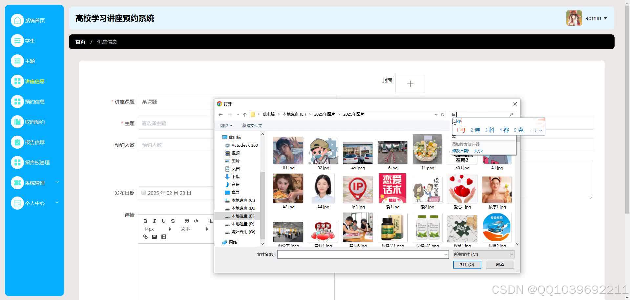Viewport: 630px width, 300px height.
Task: Select 本地磁盘 (D:) in the tree
Action: pos(240,208)
